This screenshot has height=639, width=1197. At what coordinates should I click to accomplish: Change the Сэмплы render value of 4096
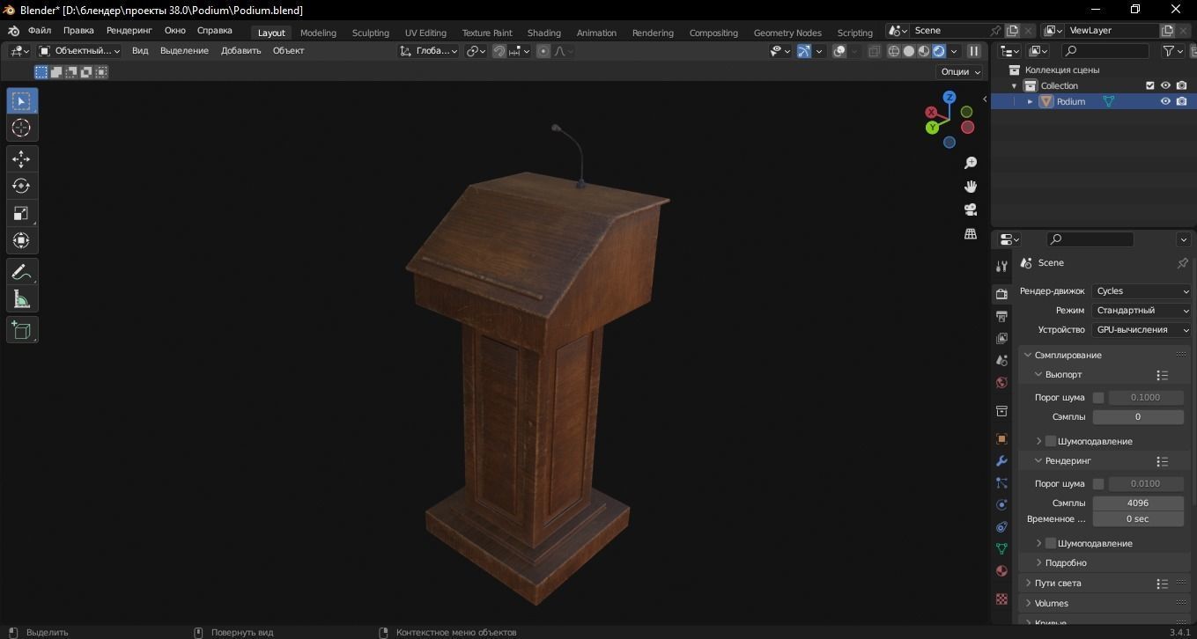tap(1138, 503)
